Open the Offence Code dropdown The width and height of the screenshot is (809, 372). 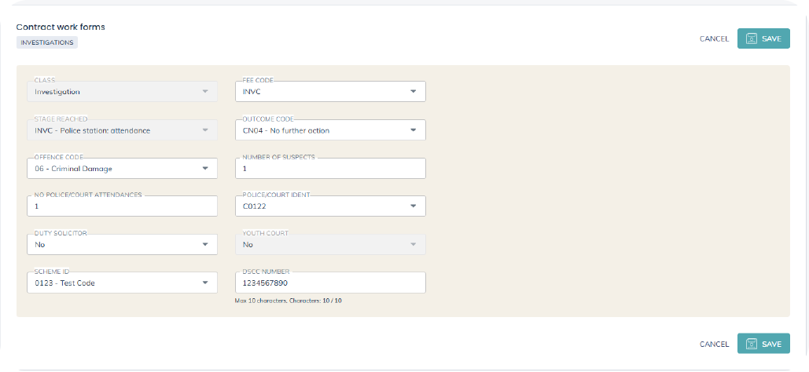[205, 169]
